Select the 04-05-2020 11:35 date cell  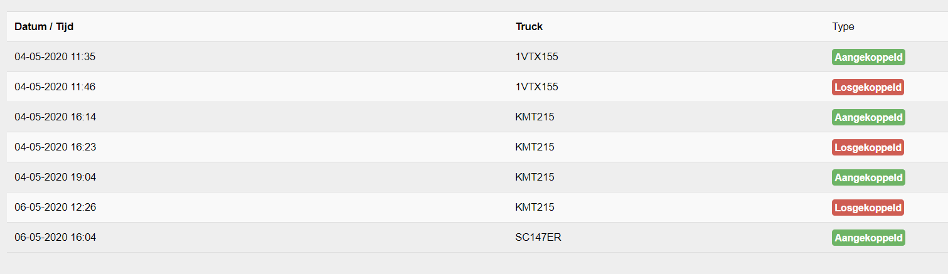point(55,57)
